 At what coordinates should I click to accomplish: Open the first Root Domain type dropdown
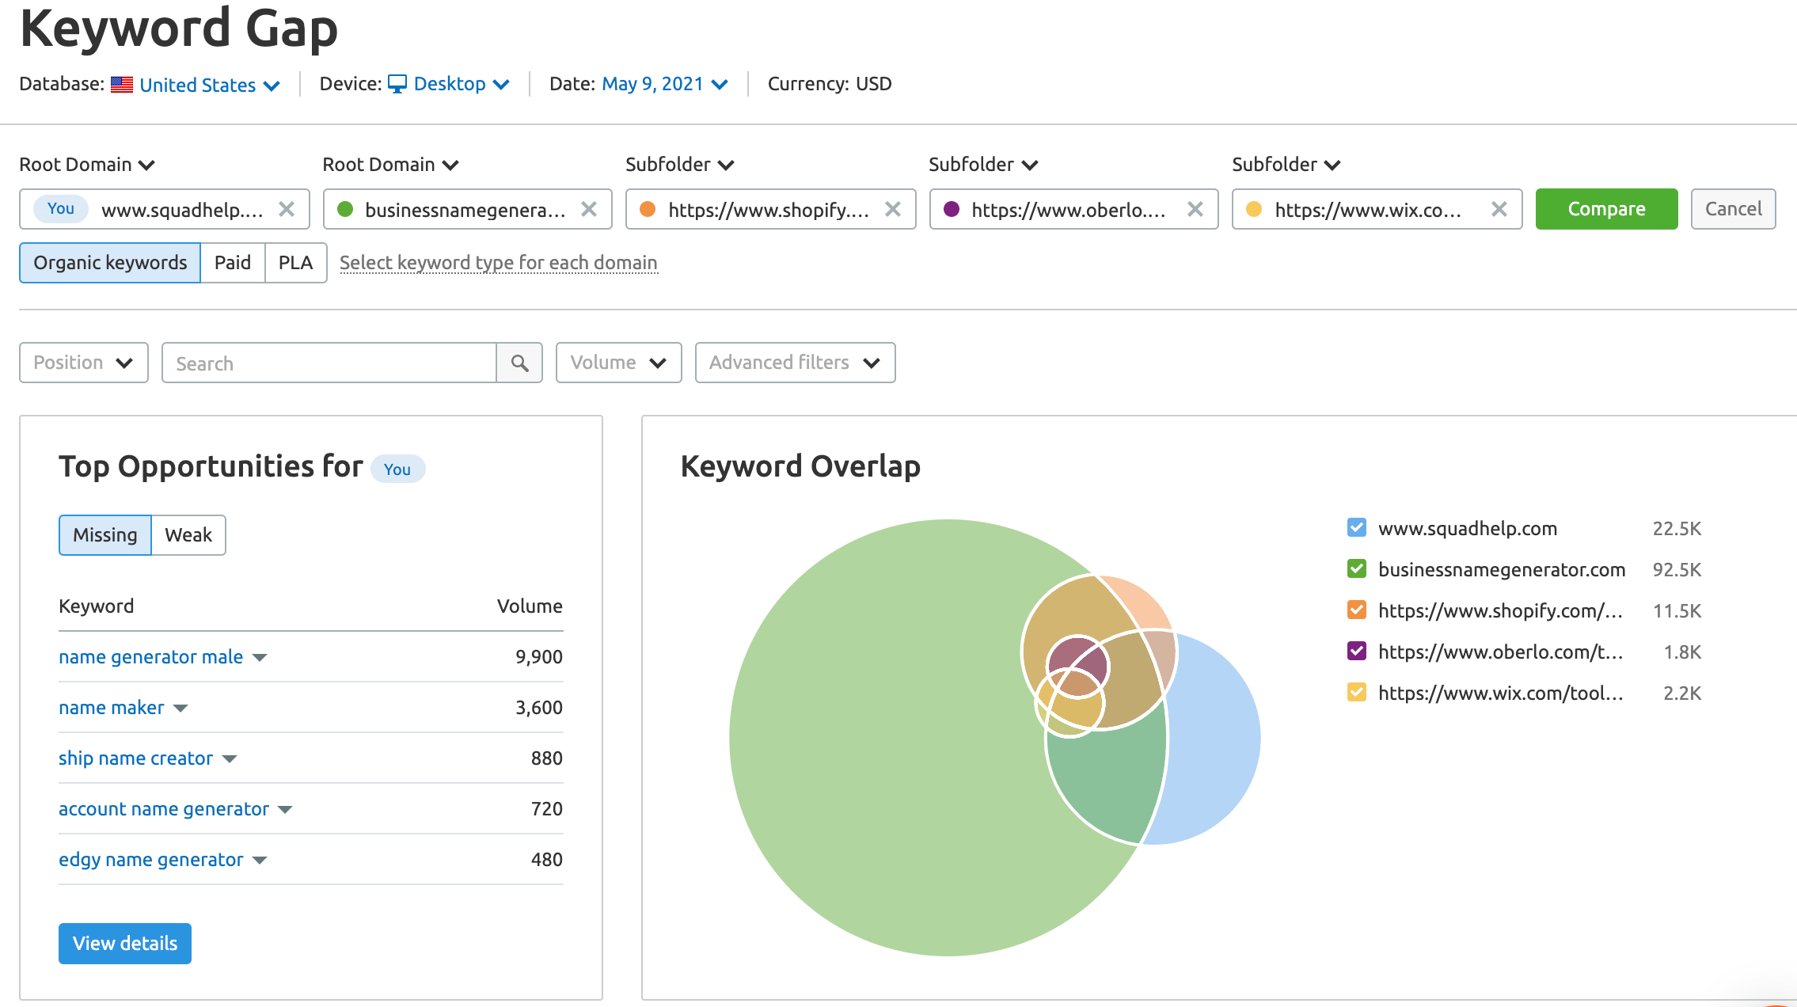coord(87,165)
